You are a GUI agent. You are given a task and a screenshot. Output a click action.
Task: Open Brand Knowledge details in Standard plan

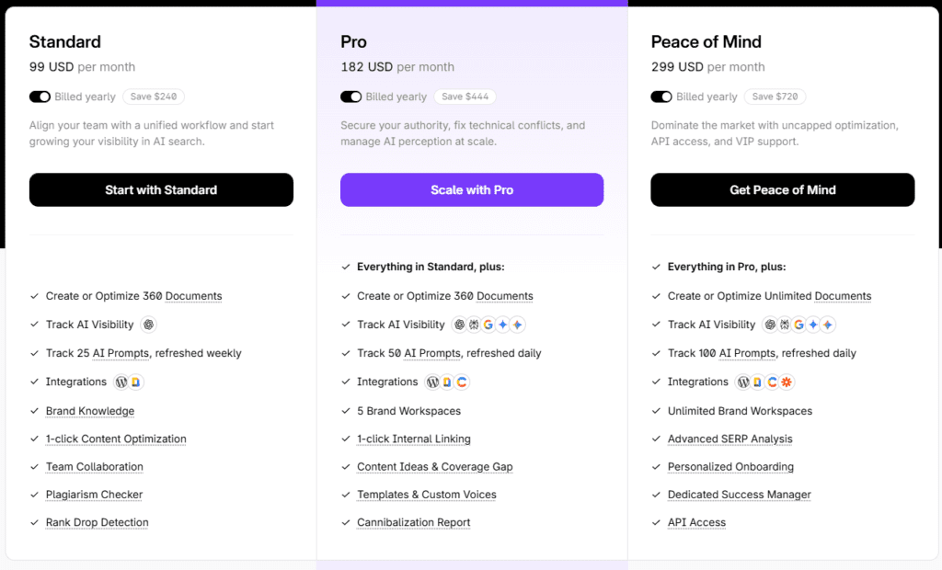click(x=89, y=411)
